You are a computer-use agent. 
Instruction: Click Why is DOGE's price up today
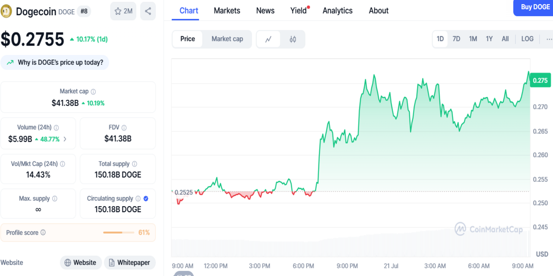55,63
